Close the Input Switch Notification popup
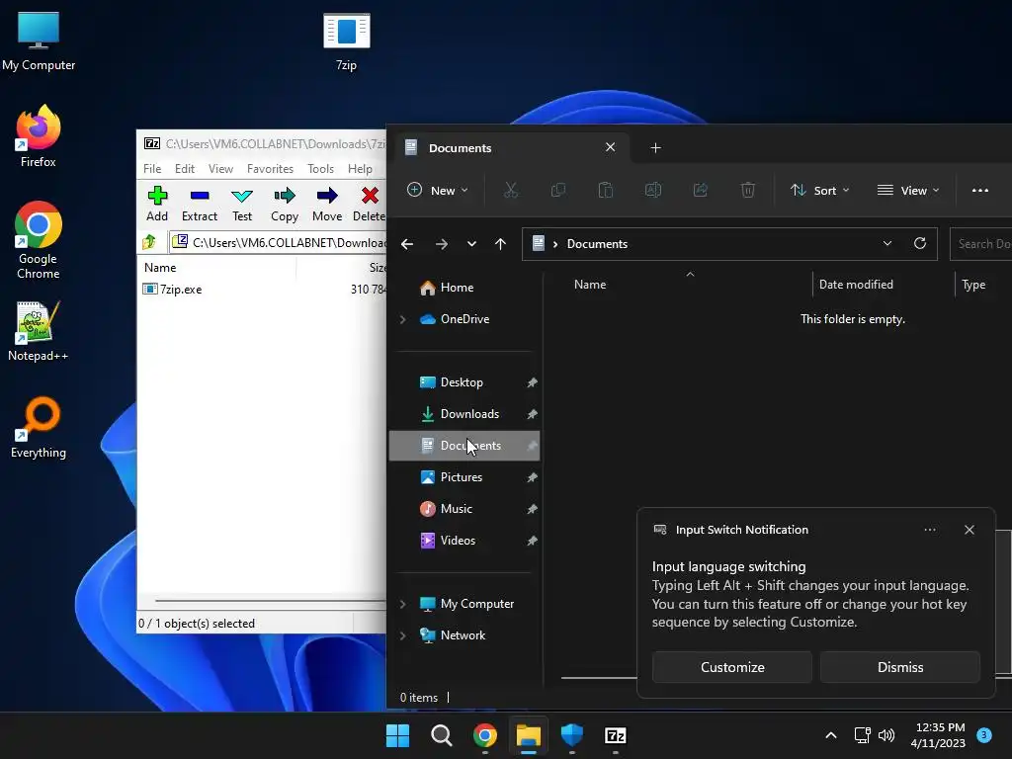The image size is (1012, 759). (x=970, y=530)
